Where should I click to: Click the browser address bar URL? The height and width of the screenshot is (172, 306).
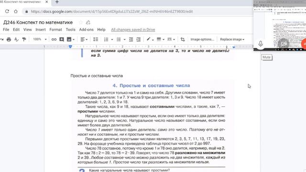112,11
